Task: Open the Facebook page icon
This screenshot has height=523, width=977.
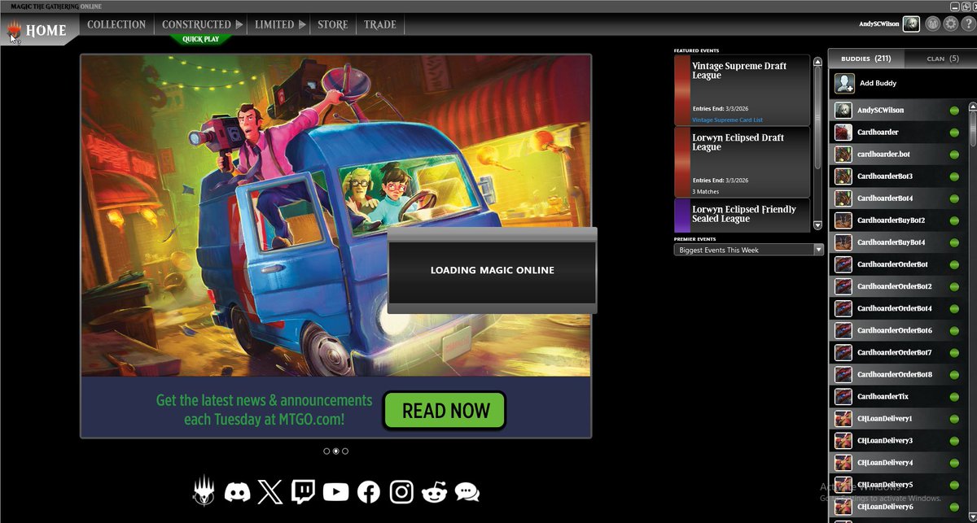Action: 369,491
